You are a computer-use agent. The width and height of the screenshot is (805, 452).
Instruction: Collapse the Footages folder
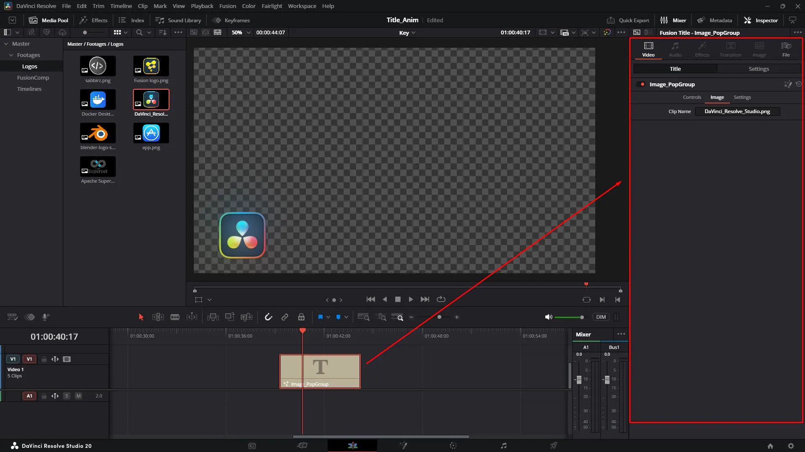pyautogui.click(x=11, y=55)
